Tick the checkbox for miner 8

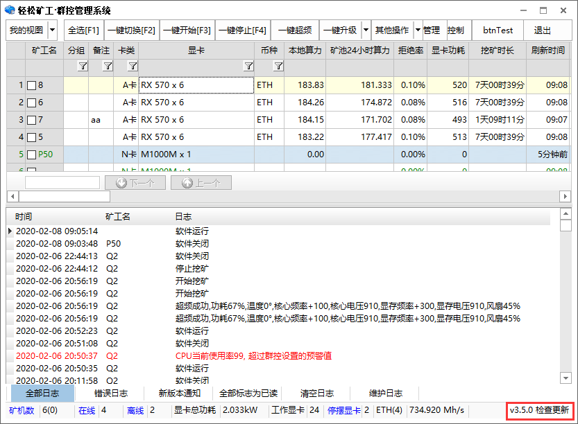31,85
